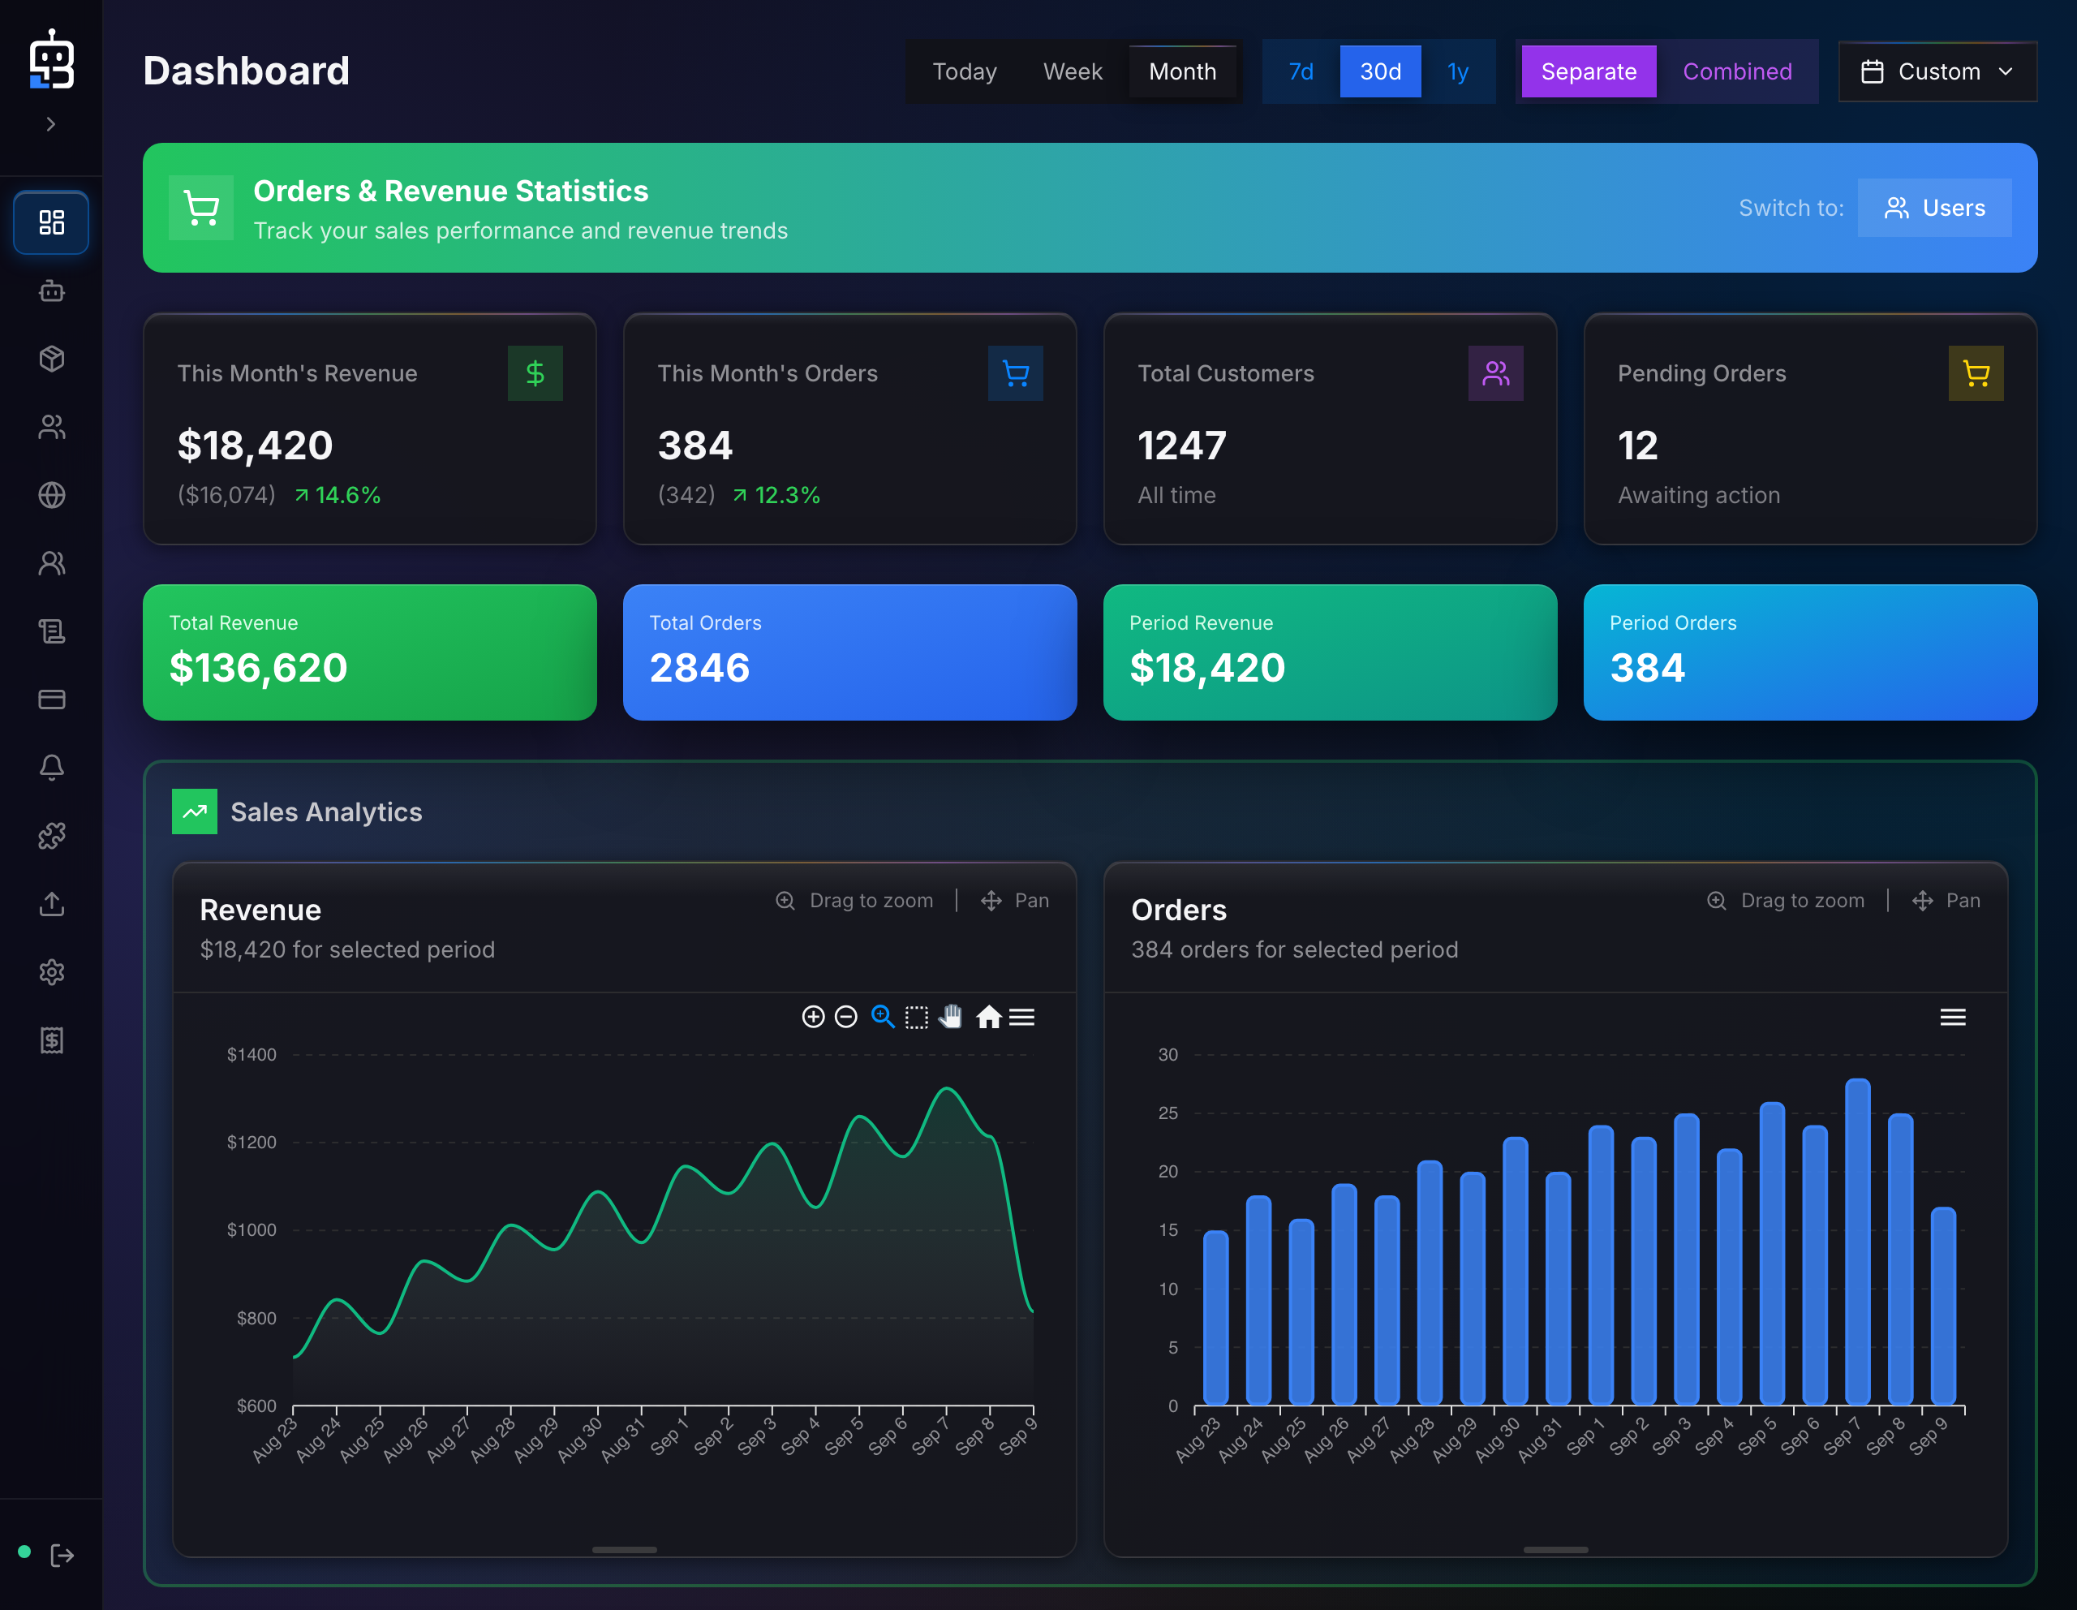Select the 30d range option
Viewport: 2077px width, 1610px height.
click(1380, 71)
